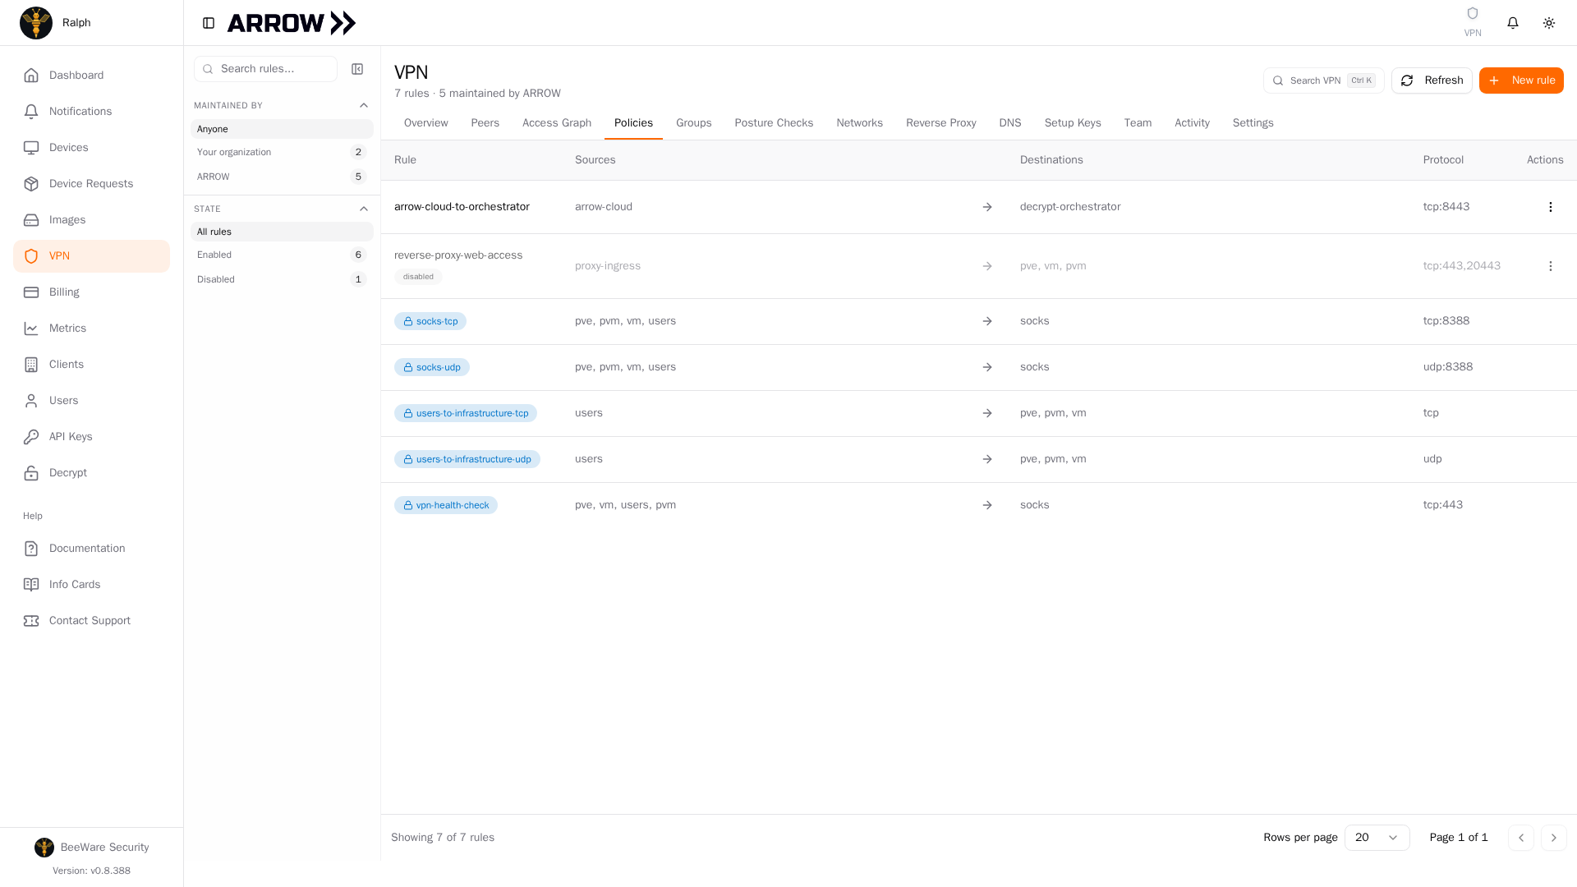The image size is (1577, 887).
Task: Open Notifications in the sidebar
Action: click(91, 112)
